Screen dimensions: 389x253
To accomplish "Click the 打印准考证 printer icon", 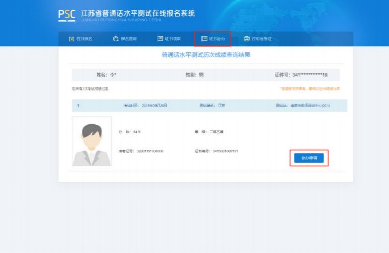I will (246, 39).
